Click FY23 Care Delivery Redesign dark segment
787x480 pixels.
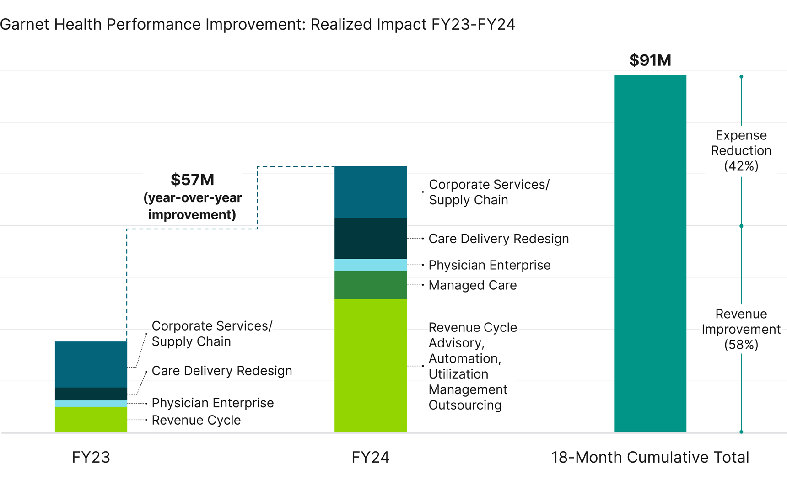[x=91, y=394]
